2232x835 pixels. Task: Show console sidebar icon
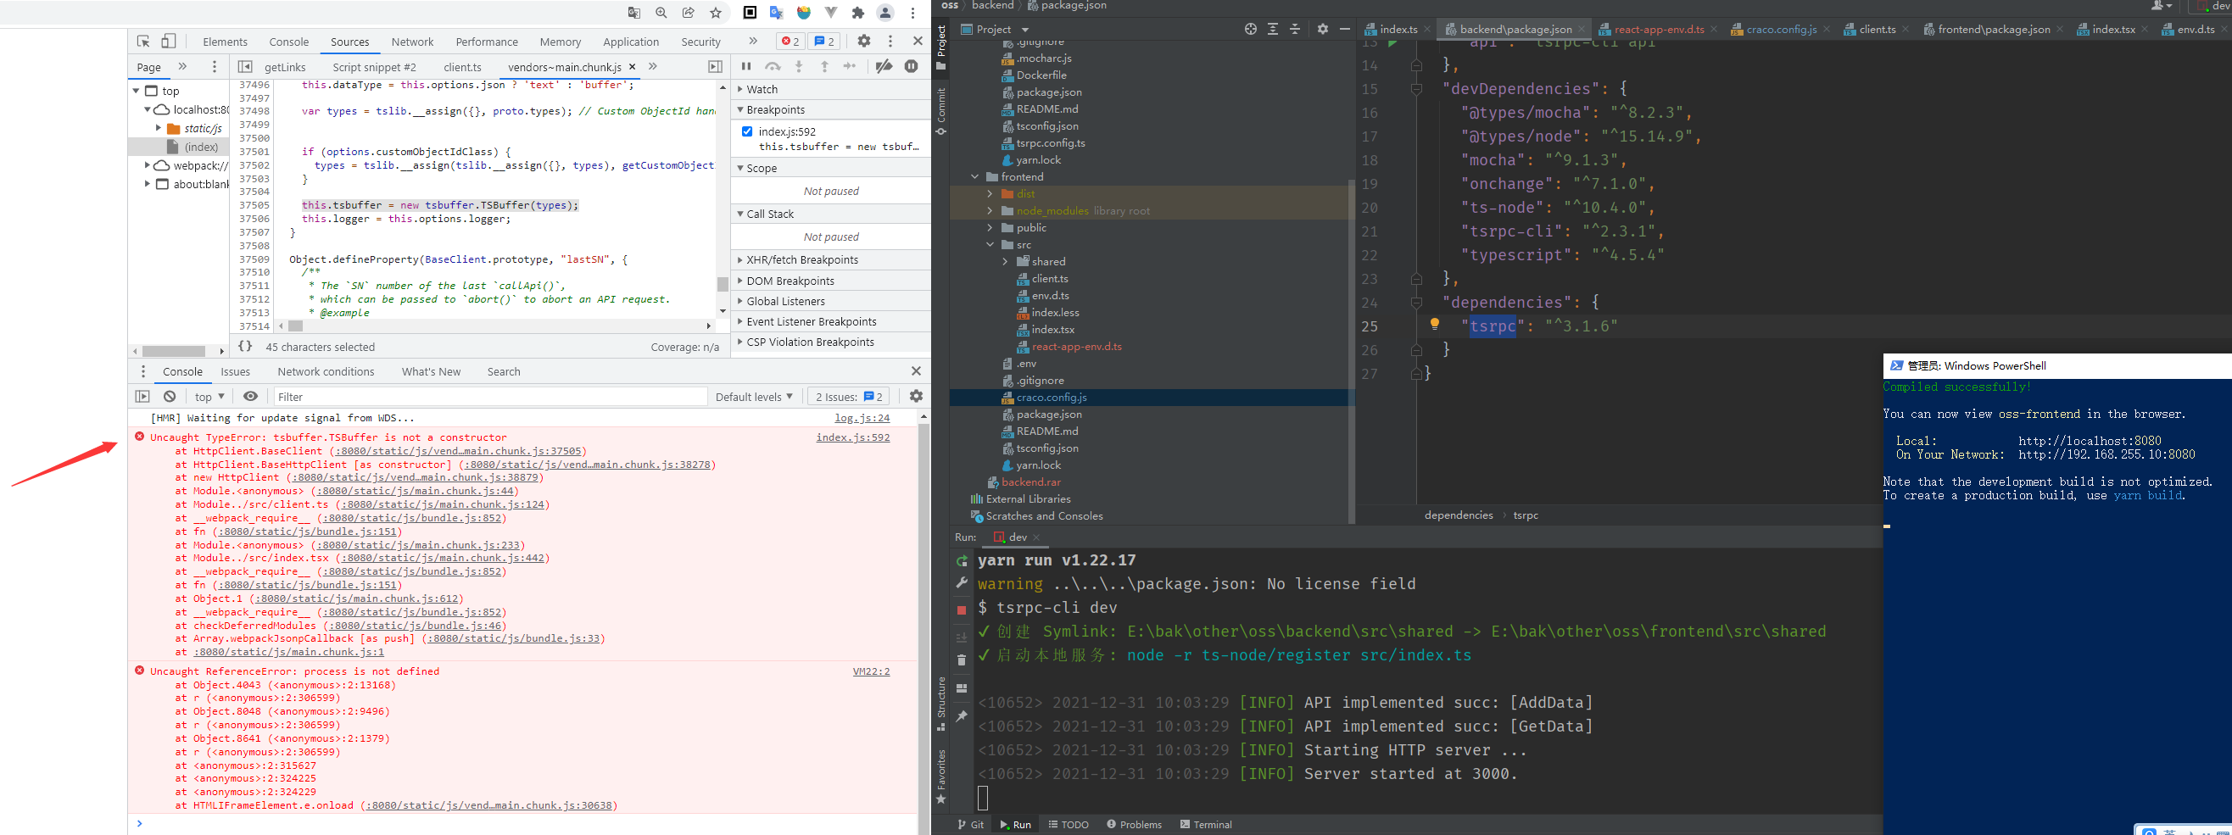click(143, 397)
